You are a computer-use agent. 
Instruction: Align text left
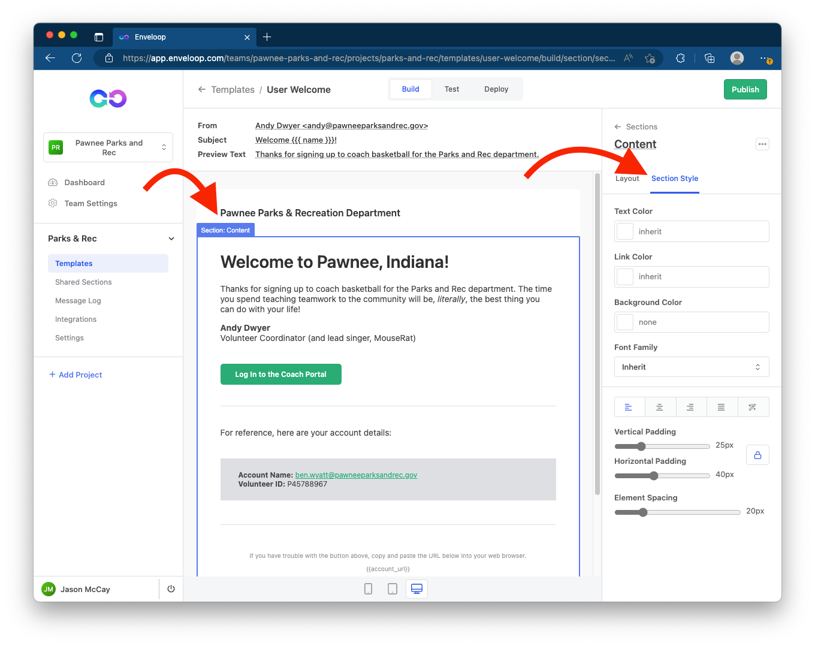click(629, 407)
